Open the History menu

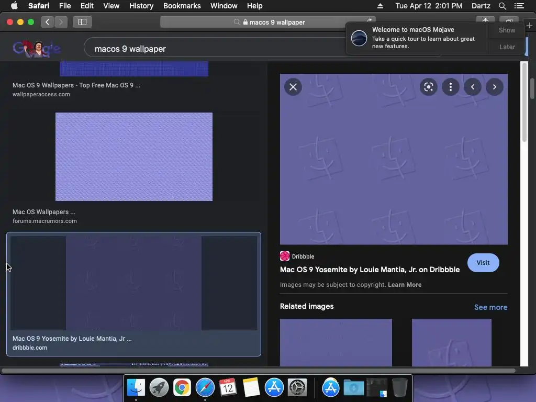pyautogui.click(x=141, y=6)
